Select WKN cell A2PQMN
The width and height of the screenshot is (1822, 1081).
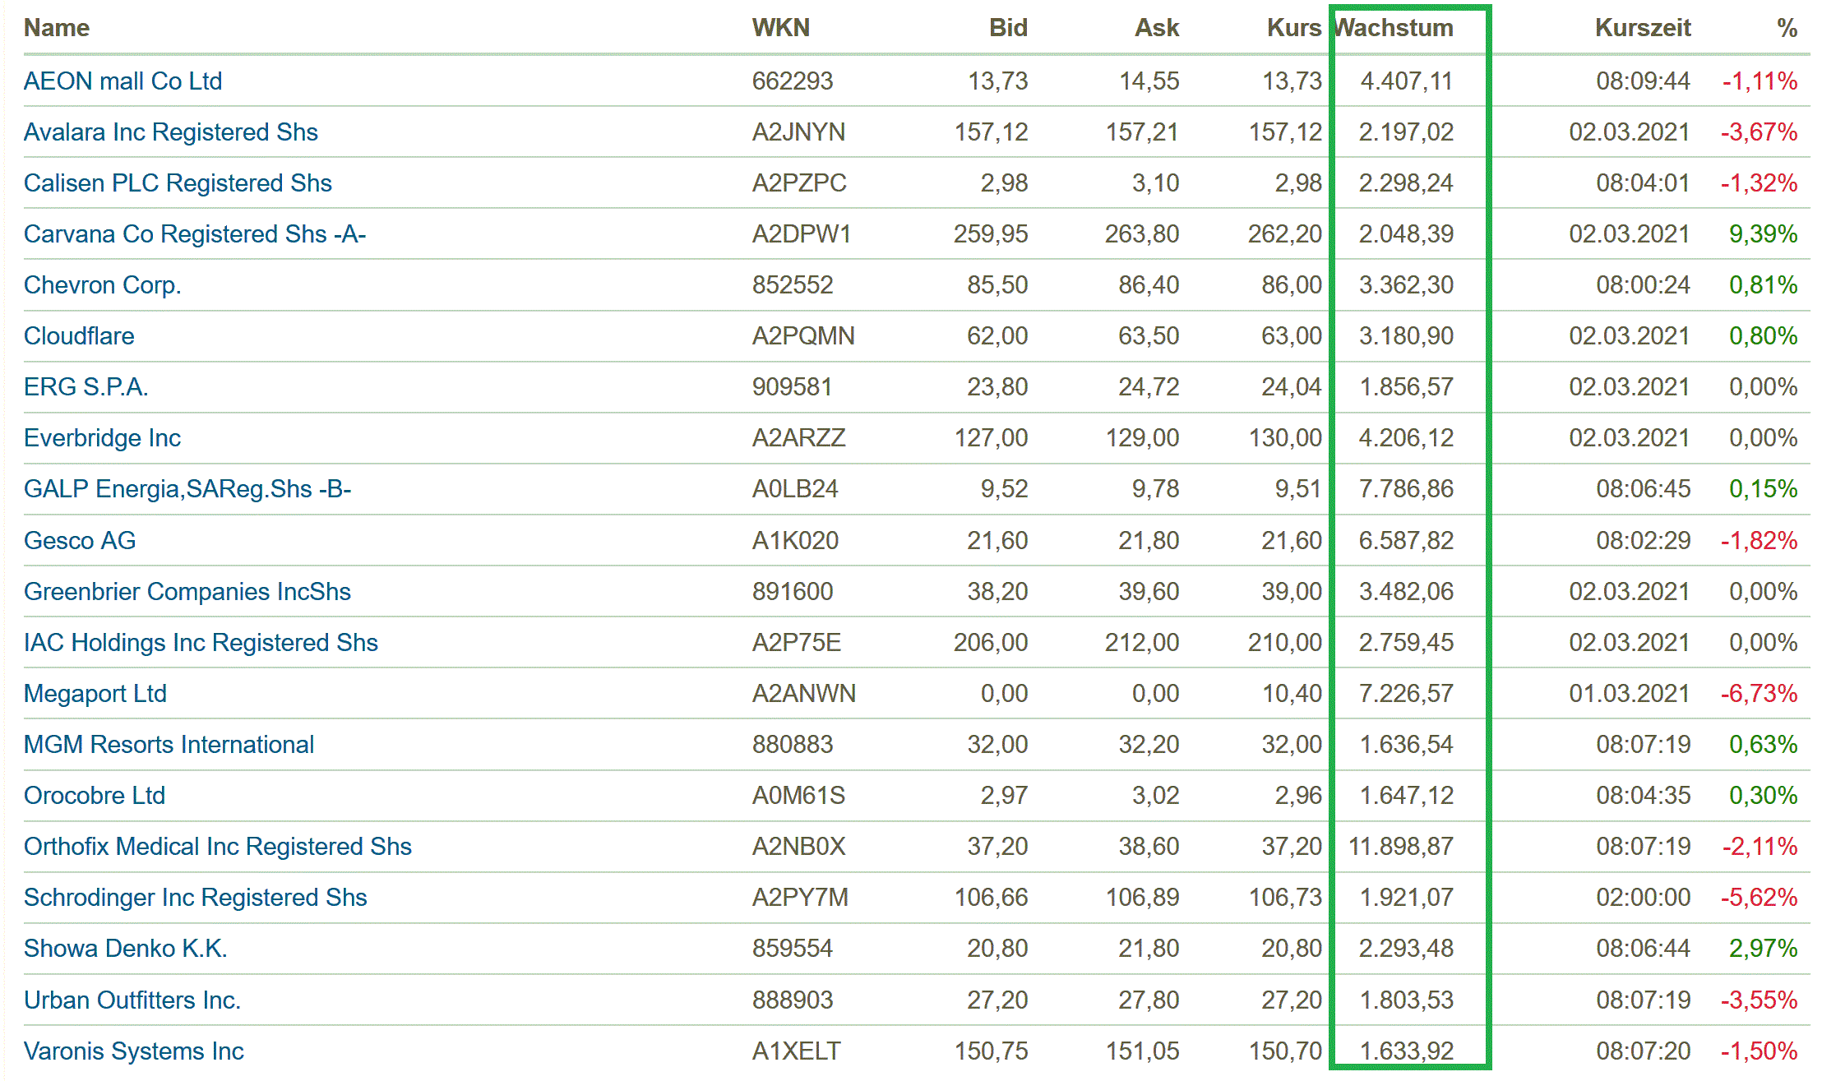point(803,336)
